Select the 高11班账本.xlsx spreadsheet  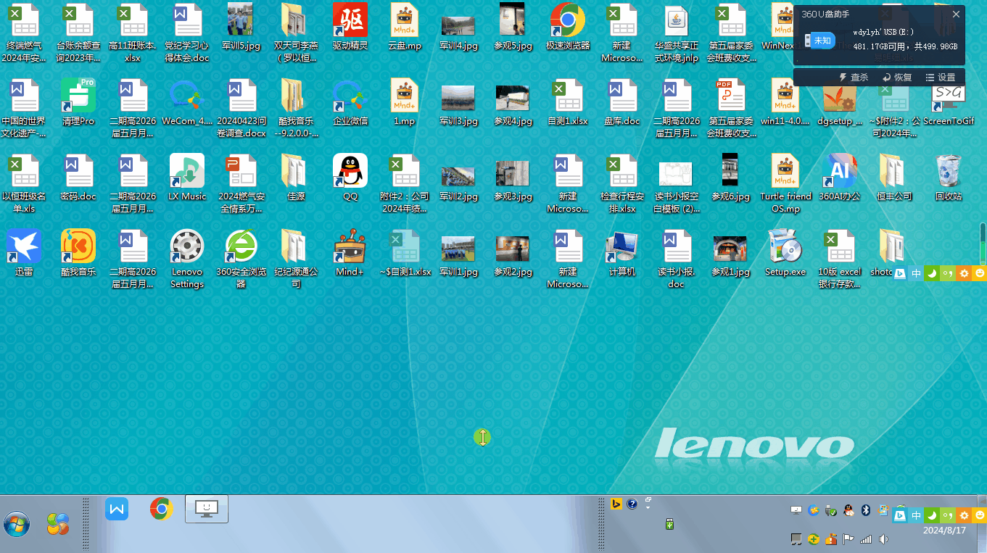pyautogui.click(x=133, y=33)
